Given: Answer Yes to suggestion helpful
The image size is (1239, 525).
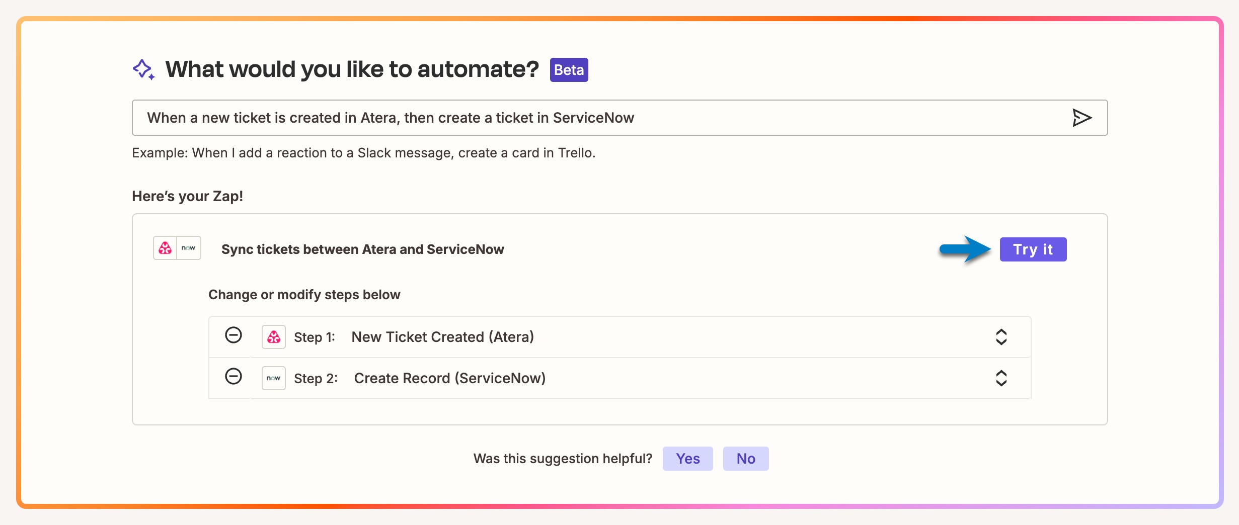Looking at the screenshot, I should (687, 459).
